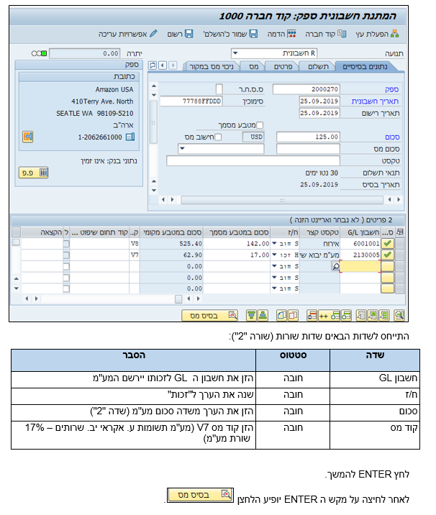
Task: Click the open items (פ.פ) button
Action: 34,173
